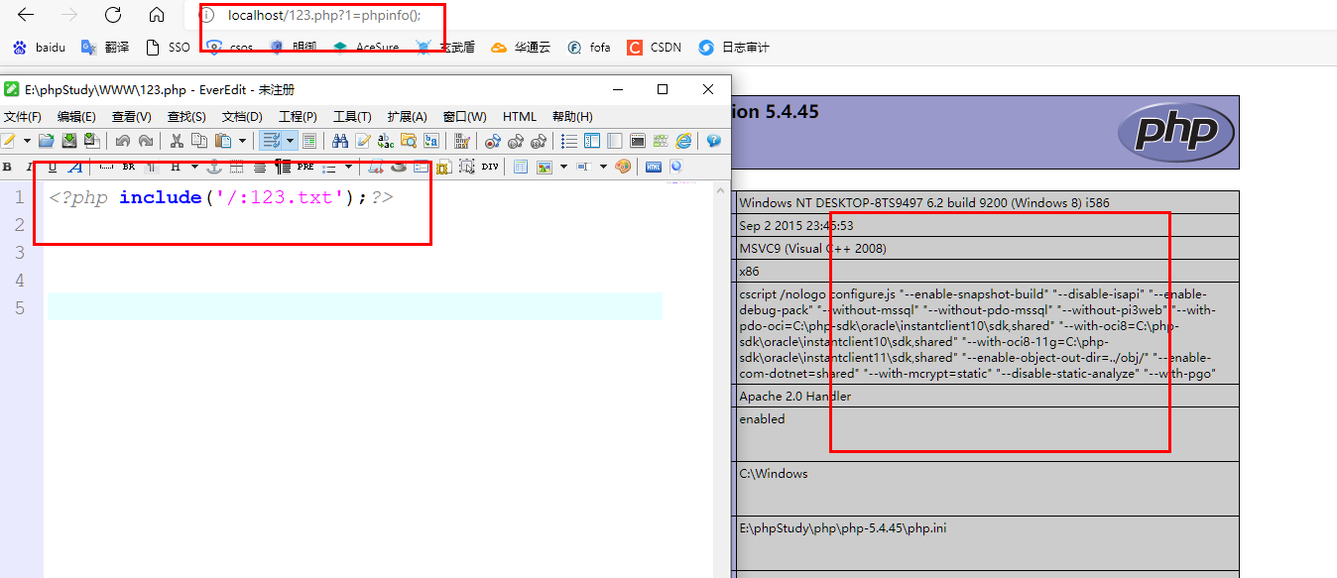The height and width of the screenshot is (578, 1337).
Task: Insert an HTML table icon
Action: click(x=521, y=167)
